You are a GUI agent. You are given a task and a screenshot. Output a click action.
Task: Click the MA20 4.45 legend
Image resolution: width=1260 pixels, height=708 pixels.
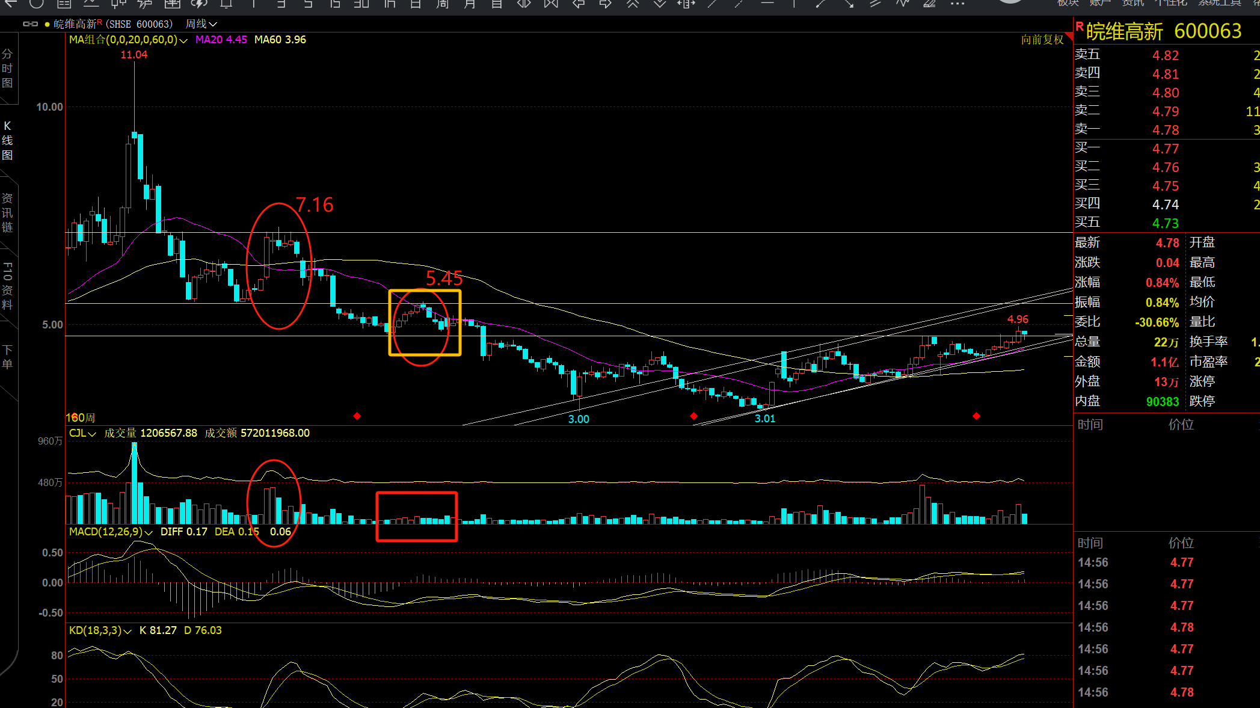[221, 40]
